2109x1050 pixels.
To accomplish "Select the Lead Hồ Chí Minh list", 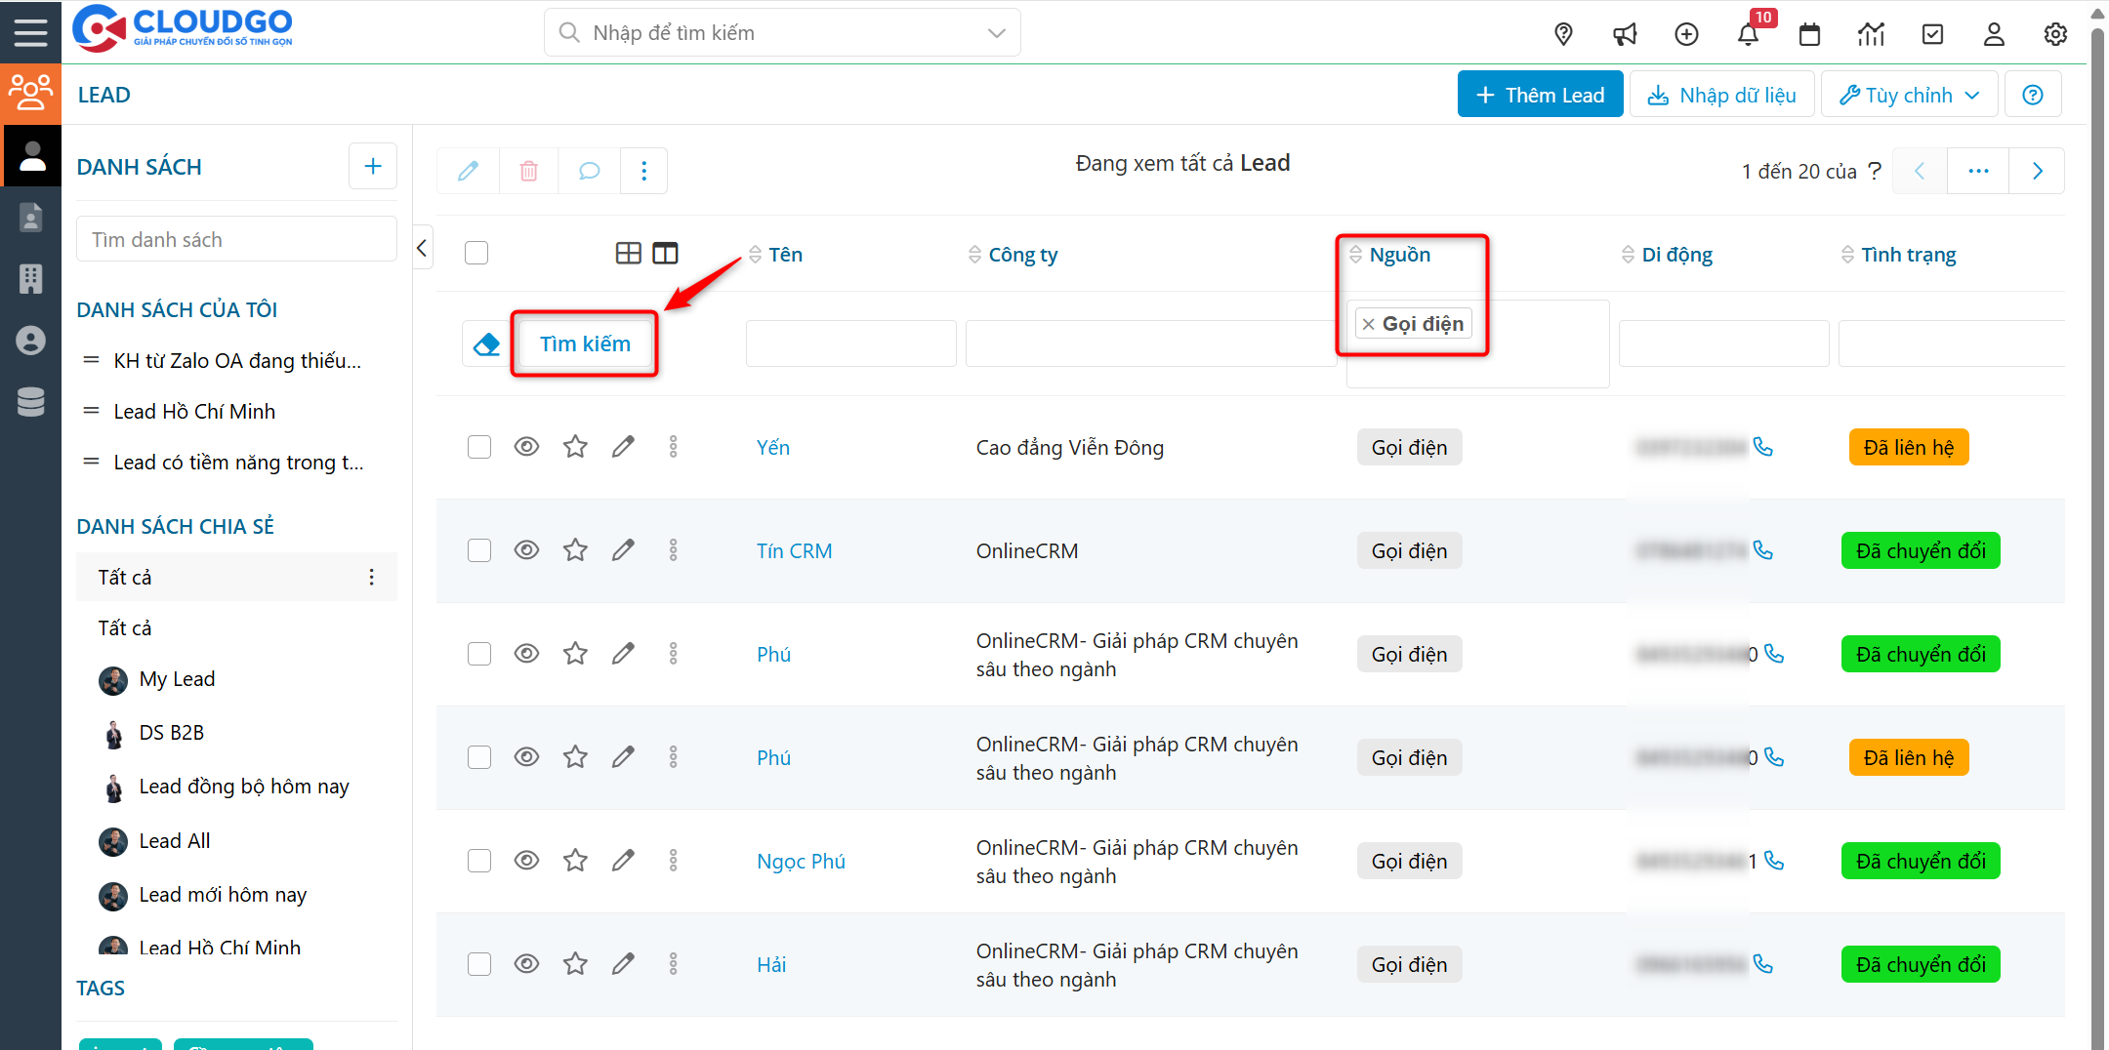I will click(194, 412).
